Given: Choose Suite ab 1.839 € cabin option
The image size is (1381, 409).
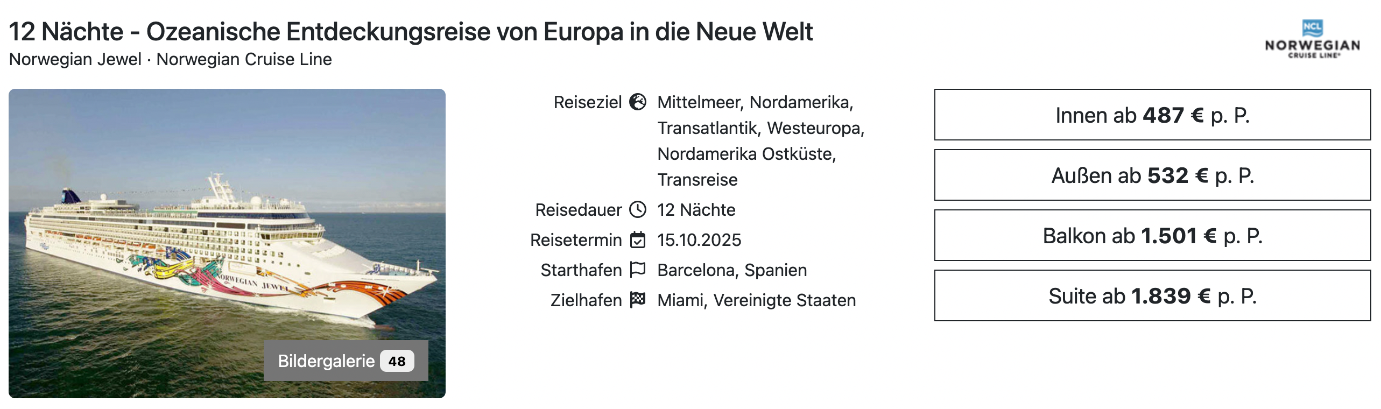Looking at the screenshot, I should [x=1152, y=295].
